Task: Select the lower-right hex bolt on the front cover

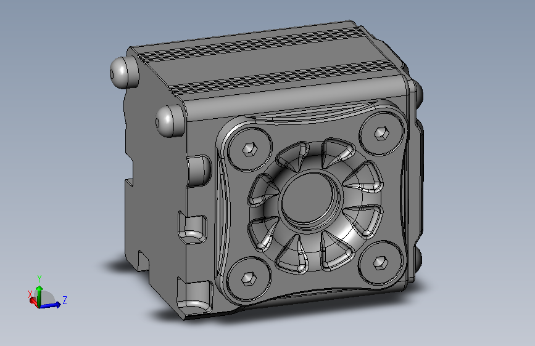Action: (x=381, y=262)
